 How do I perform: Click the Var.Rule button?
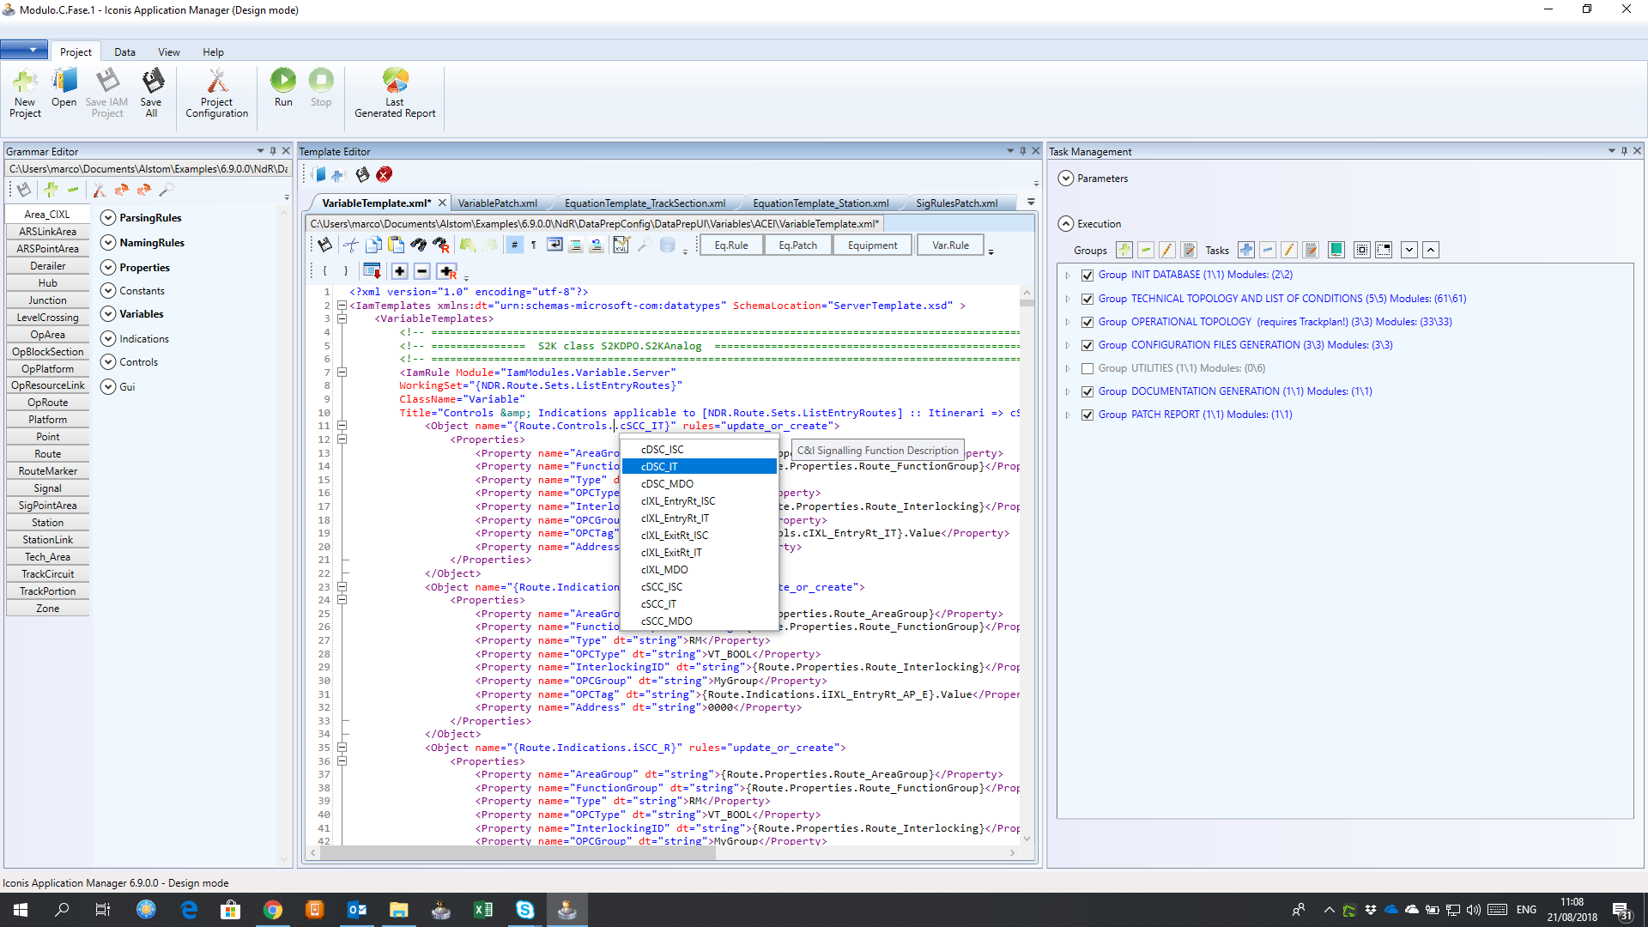(x=950, y=245)
